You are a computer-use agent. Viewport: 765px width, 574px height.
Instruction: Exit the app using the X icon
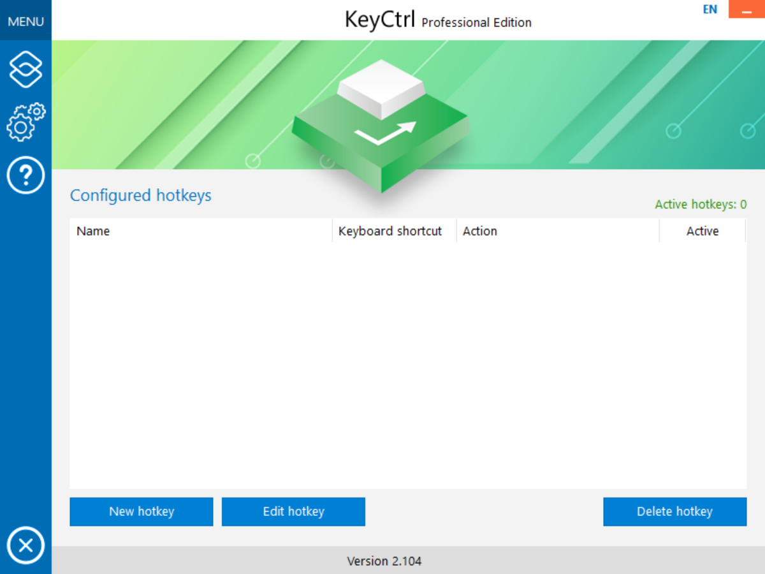[x=25, y=545]
